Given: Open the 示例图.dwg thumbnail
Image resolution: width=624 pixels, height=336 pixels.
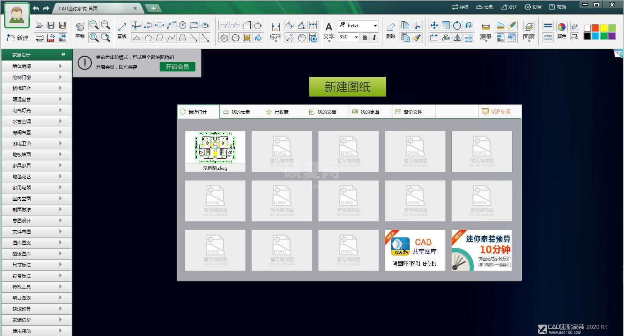Looking at the screenshot, I should coord(215,151).
